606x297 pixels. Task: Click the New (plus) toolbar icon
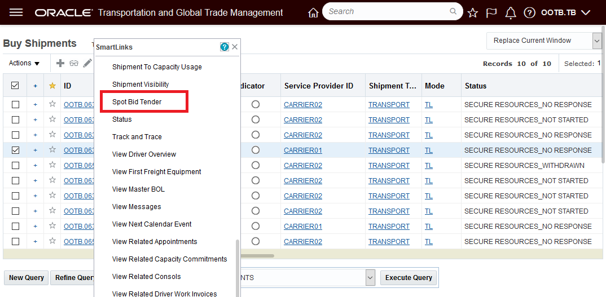tap(60, 63)
